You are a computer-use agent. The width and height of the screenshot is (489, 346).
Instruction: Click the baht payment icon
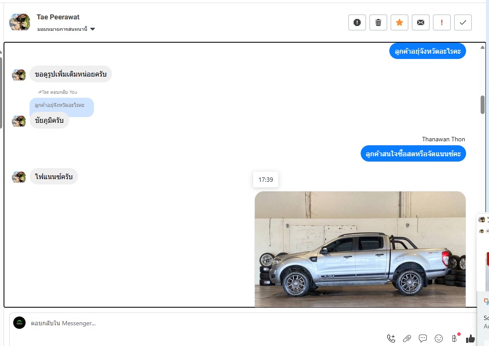point(455,338)
